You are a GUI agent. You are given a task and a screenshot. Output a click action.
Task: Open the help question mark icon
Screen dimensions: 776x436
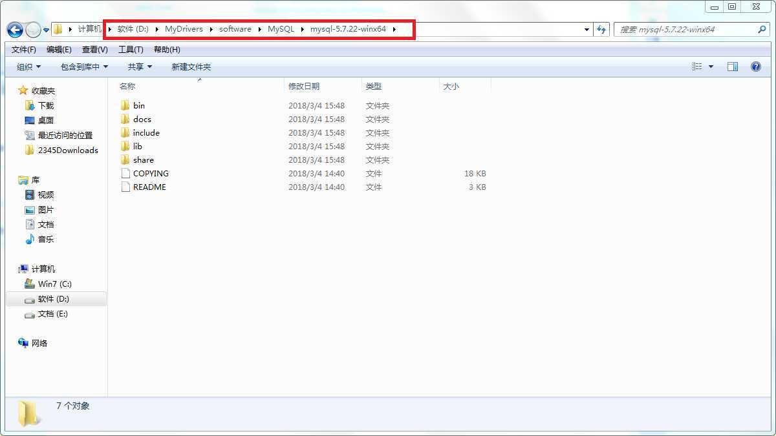pyautogui.click(x=755, y=67)
